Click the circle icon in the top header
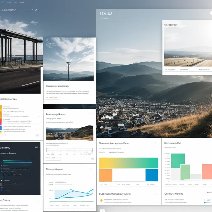The image size is (212, 212). tap(36, 10)
